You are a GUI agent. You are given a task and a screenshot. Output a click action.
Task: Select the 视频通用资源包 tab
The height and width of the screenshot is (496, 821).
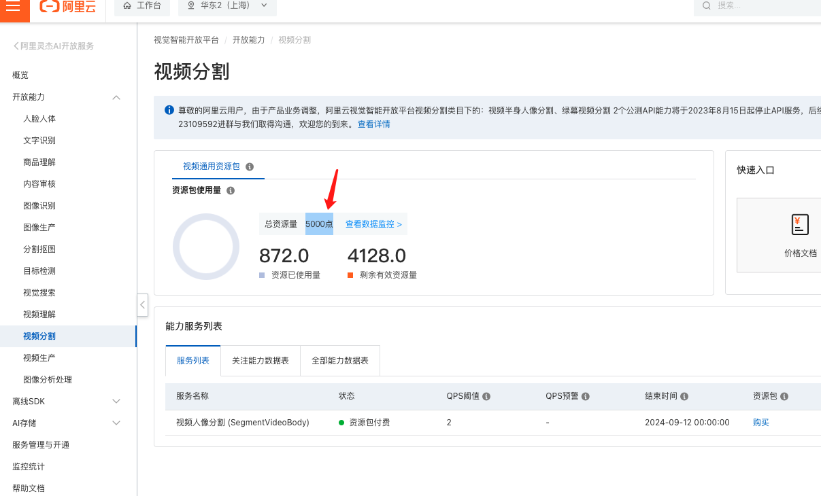pyautogui.click(x=212, y=166)
